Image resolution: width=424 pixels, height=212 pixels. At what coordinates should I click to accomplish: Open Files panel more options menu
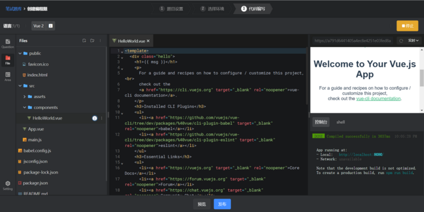(100, 41)
